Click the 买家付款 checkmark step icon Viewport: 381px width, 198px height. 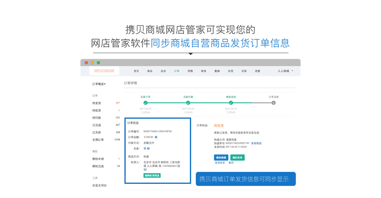(x=188, y=103)
